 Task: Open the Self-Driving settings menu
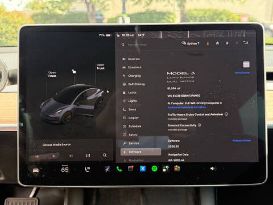pos(134,84)
